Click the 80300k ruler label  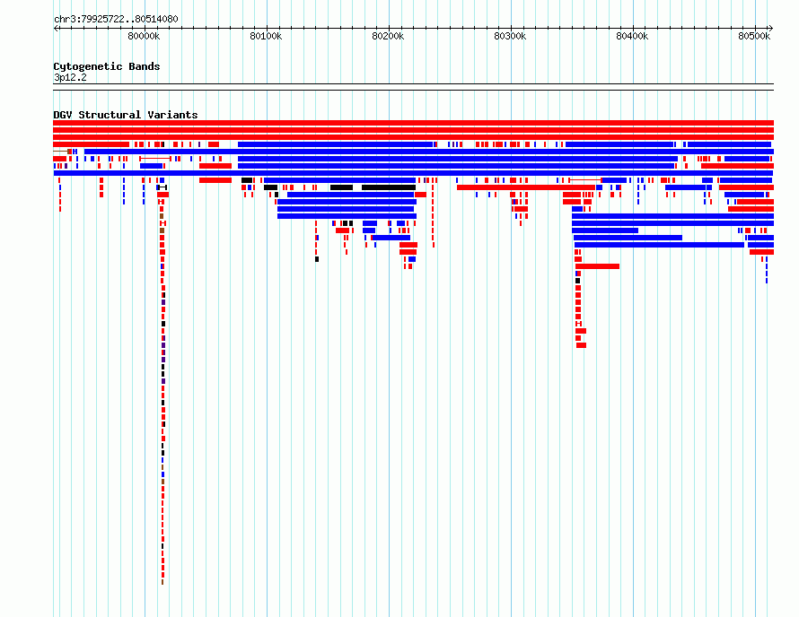pyautogui.click(x=510, y=36)
